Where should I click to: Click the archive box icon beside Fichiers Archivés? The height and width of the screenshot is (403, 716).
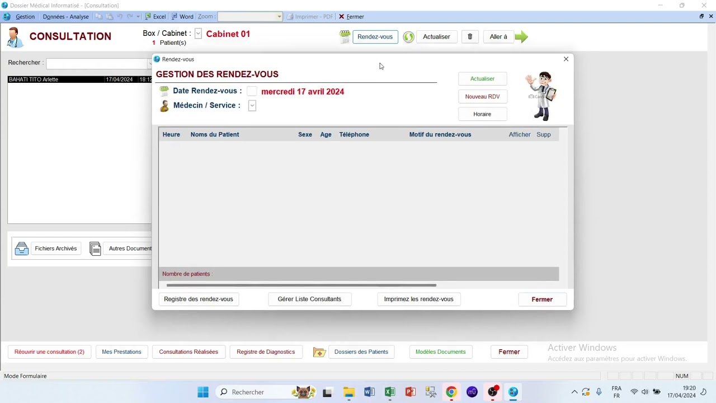point(21,249)
